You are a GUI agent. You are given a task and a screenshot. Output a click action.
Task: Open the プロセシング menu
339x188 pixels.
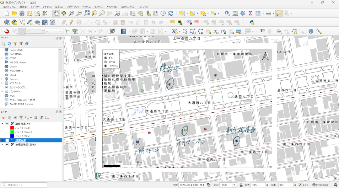coord(128,7)
